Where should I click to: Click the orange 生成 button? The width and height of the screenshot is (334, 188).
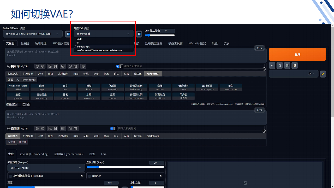point(297,54)
